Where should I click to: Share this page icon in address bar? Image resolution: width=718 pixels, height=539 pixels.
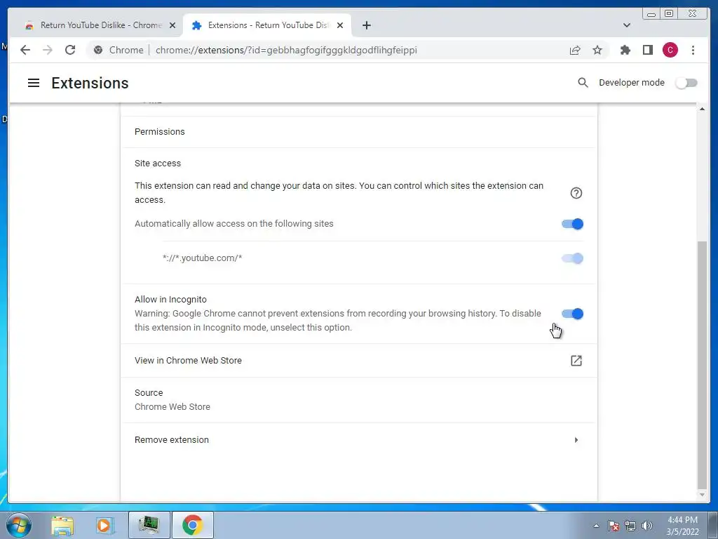(575, 50)
